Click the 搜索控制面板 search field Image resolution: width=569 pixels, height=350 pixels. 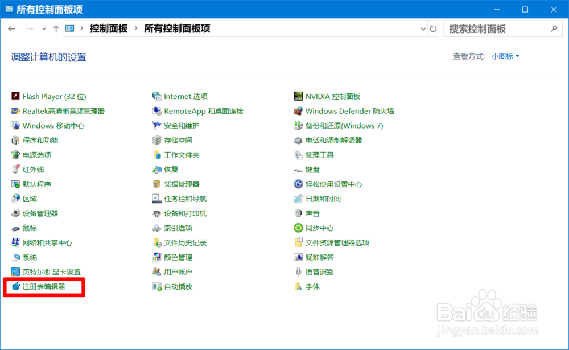[x=503, y=28]
